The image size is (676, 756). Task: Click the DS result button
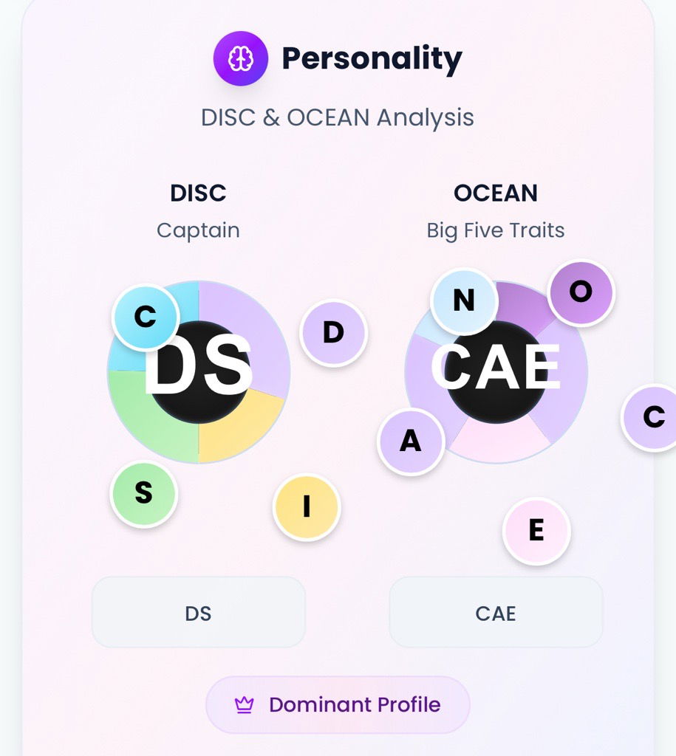coord(198,612)
